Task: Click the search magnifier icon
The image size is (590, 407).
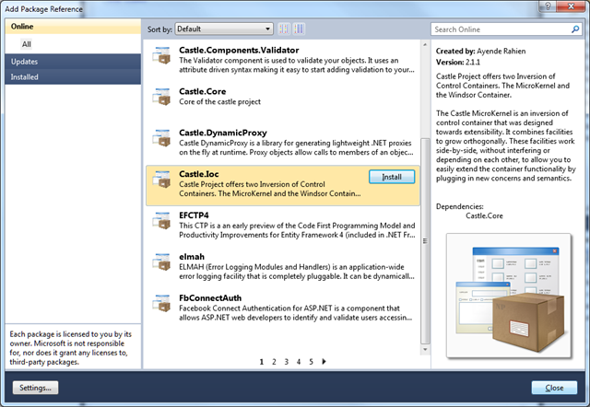Action: click(575, 29)
